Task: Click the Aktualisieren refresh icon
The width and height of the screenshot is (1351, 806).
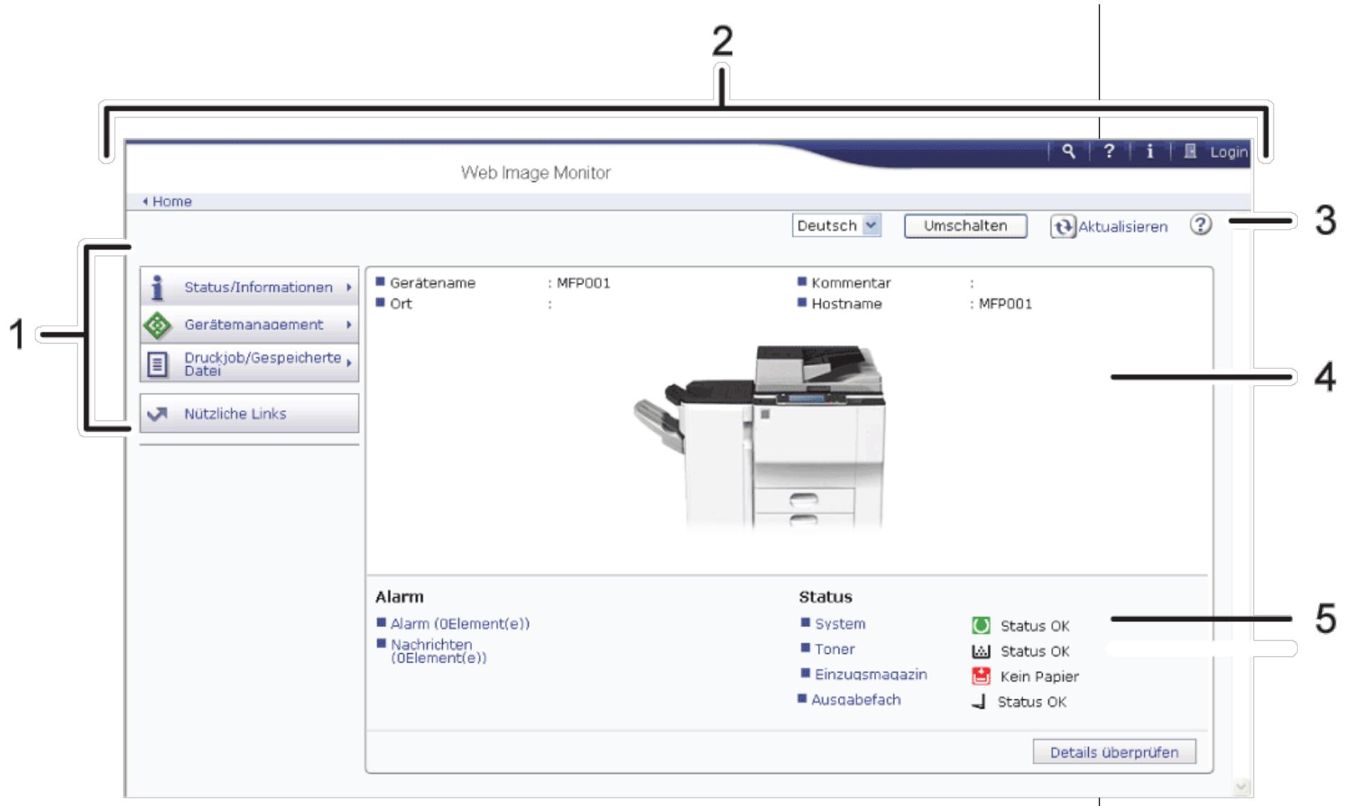Action: [1063, 227]
